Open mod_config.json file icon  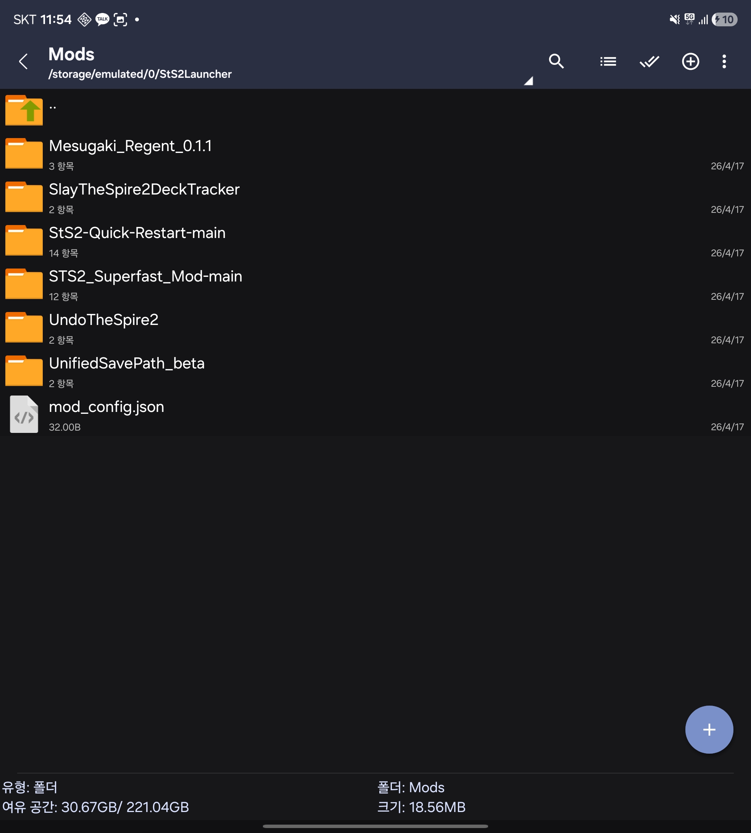click(x=24, y=414)
